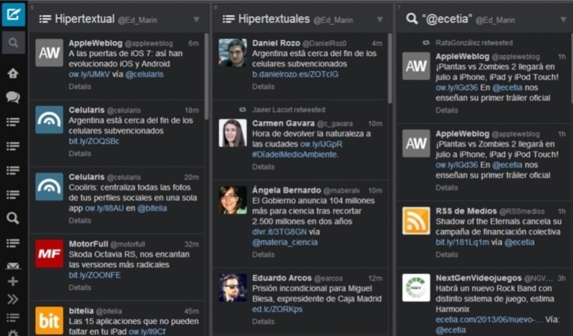Click the name "Carmen Gavara"
Image resolution: width=573 pixels, height=336 pixels.
283,123
